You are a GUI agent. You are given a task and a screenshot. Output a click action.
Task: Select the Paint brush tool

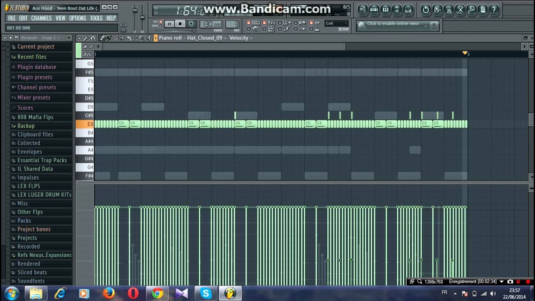pyautogui.click(x=108, y=38)
